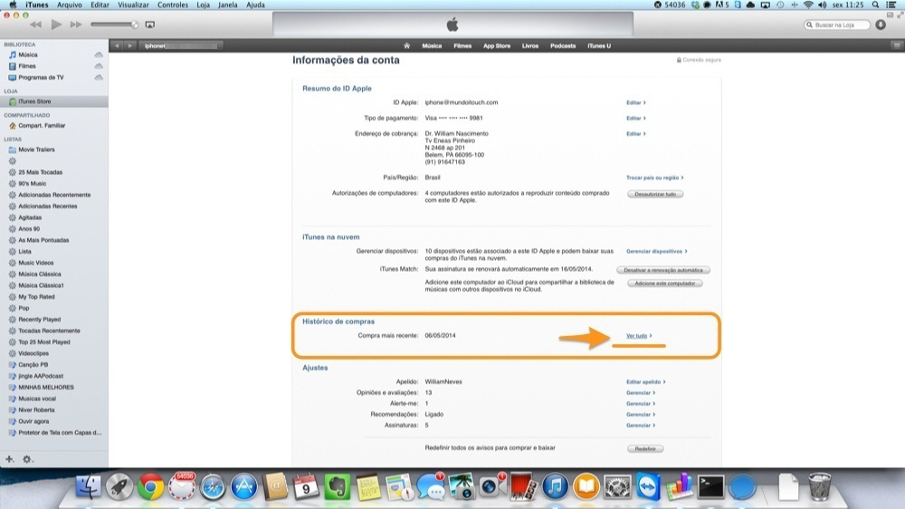Image resolution: width=905 pixels, height=509 pixels.
Task: Open the Podcasts store tab
Action: tap(563, 45)
